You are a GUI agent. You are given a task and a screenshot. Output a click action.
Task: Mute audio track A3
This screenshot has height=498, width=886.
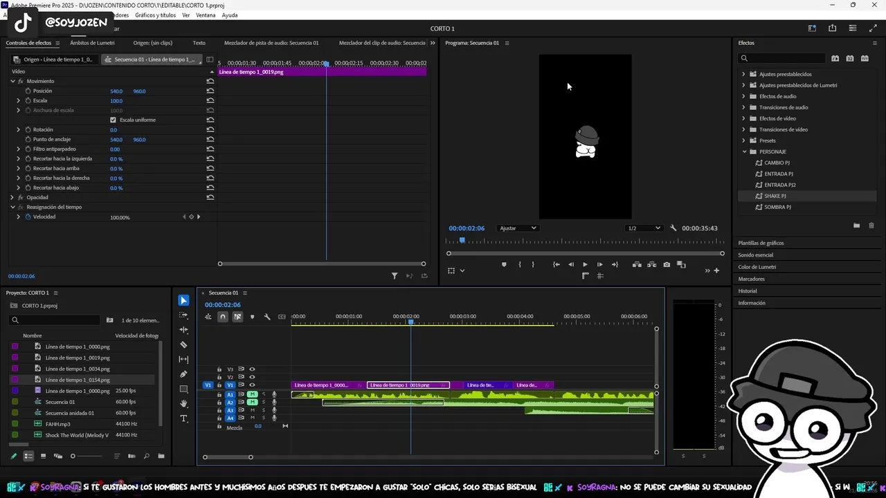(x=253, y=410)
